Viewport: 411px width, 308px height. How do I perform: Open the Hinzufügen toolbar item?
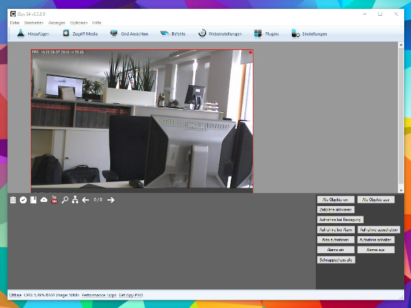point(36,34)
